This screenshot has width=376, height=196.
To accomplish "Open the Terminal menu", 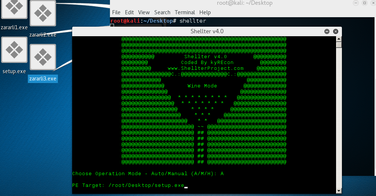I will click(185, 12).
